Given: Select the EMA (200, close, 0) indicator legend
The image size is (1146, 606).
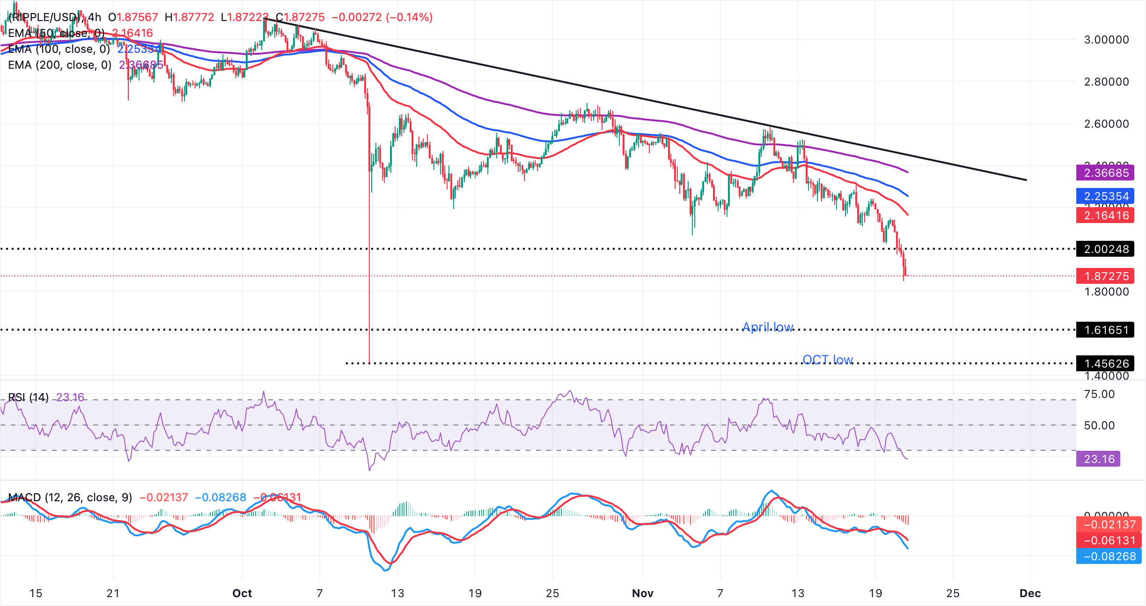Looking at the screenshot, I should click(59, 65).
